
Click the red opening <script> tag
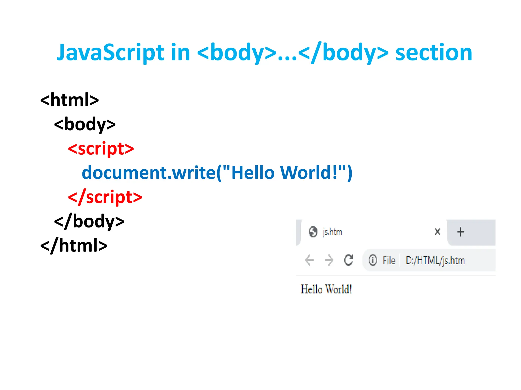[101, 149]
